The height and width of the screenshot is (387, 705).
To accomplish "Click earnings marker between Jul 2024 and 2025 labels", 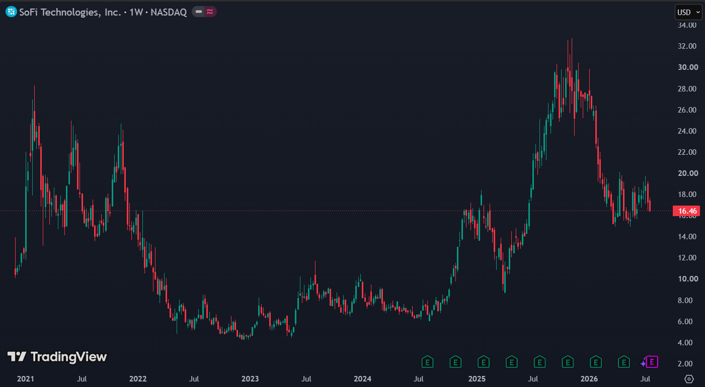I will pyautogui.click(x=455, y=361).
